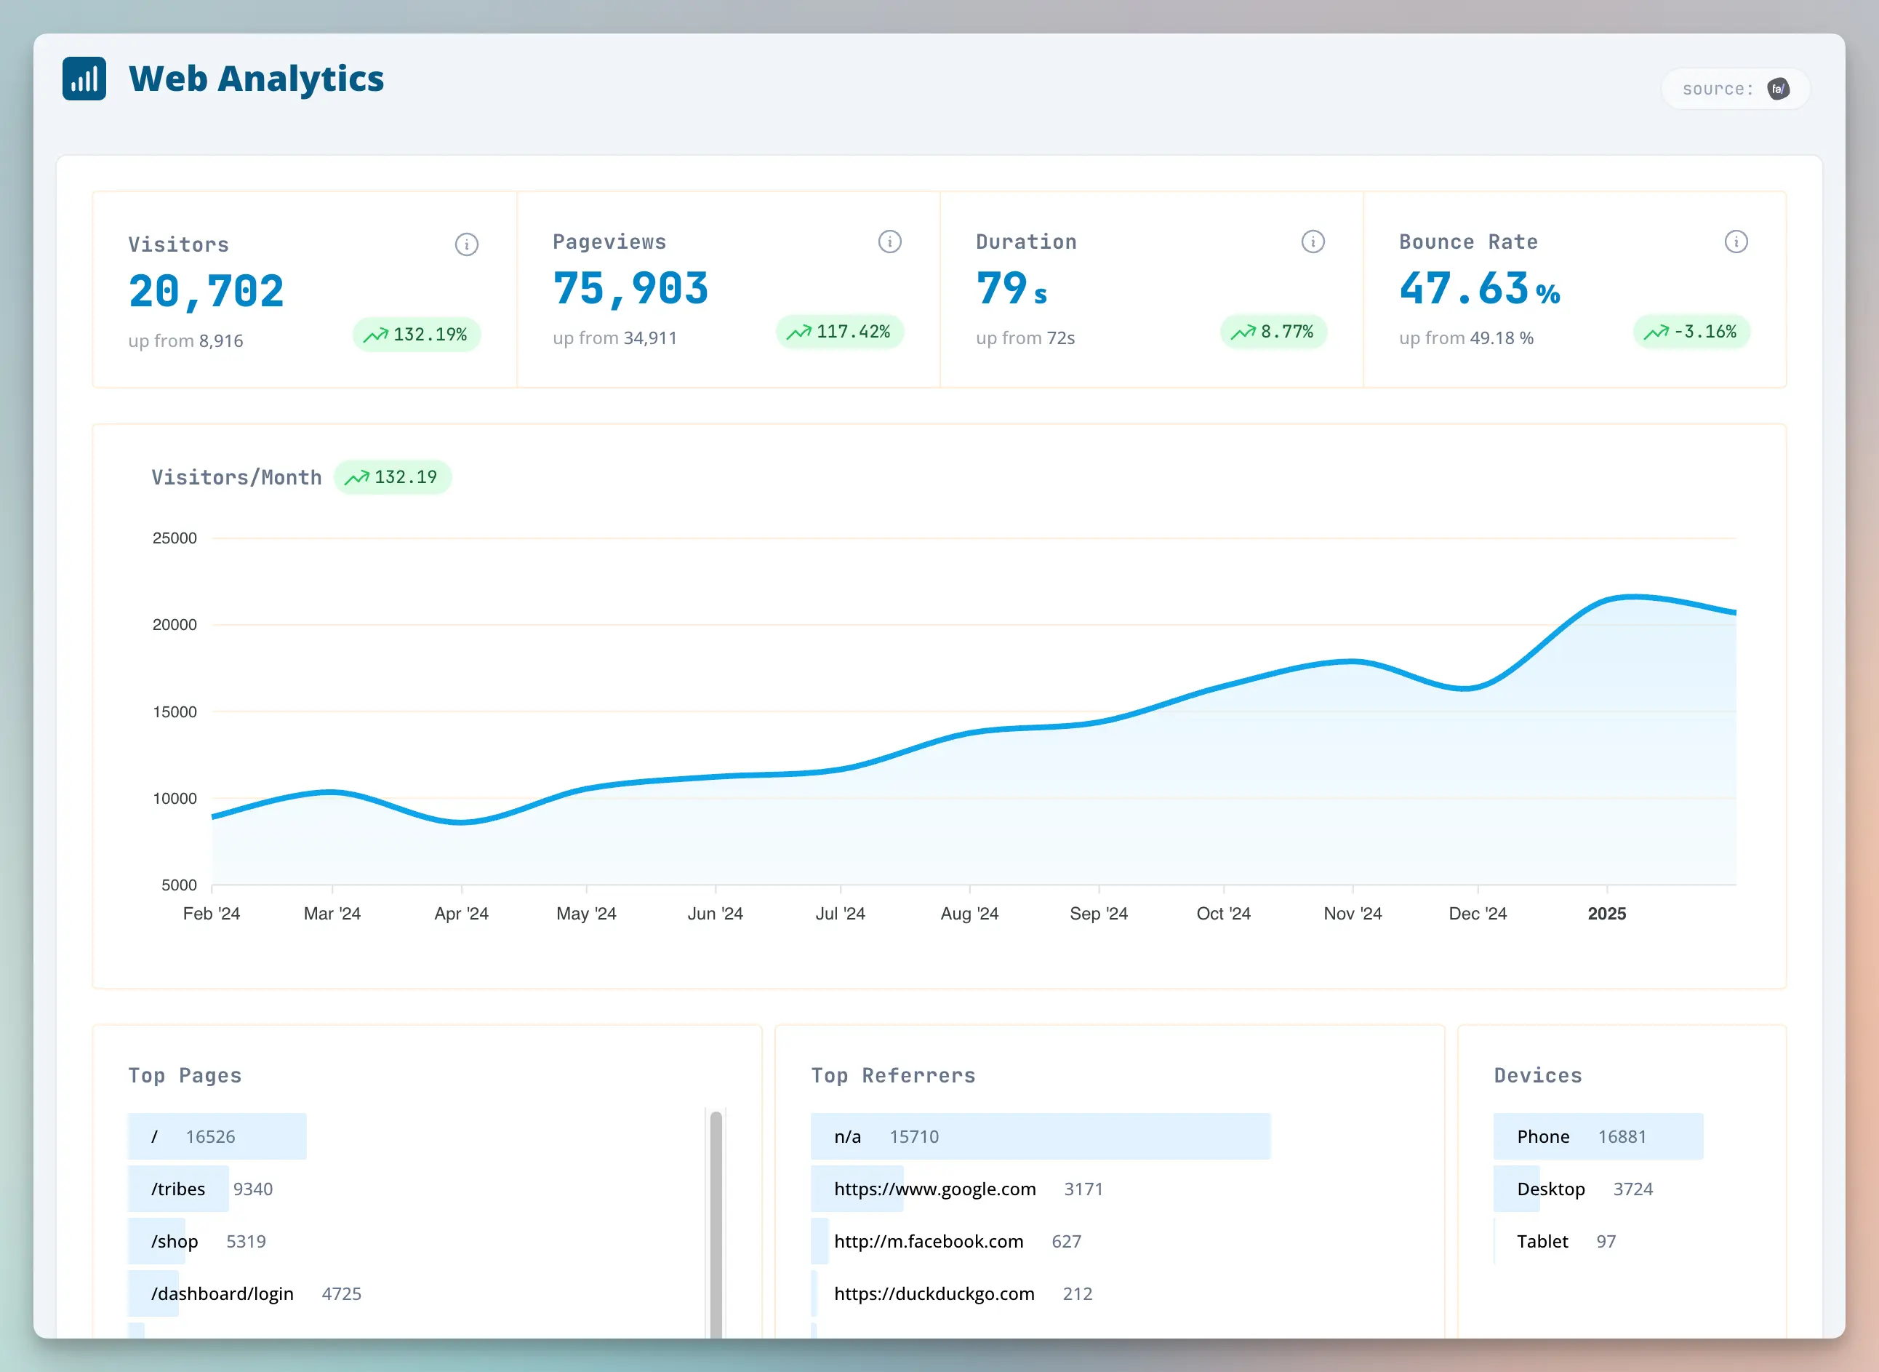Click the trend arrow in Visitors 132.19% badge
This screenshot has height=1372, width=1879.
pos(376,335)
